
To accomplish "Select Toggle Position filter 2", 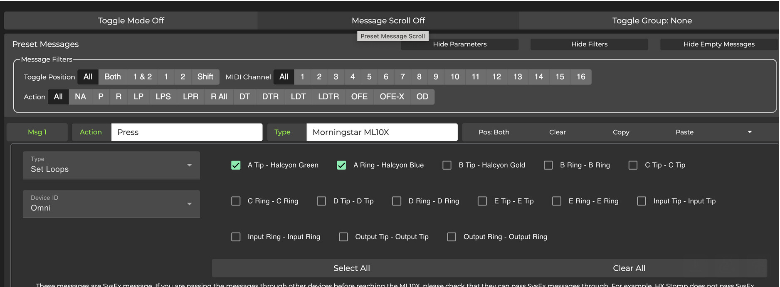I will (183, 77).
